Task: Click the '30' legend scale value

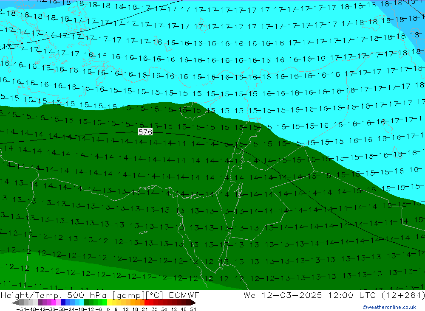Action: 155,309
